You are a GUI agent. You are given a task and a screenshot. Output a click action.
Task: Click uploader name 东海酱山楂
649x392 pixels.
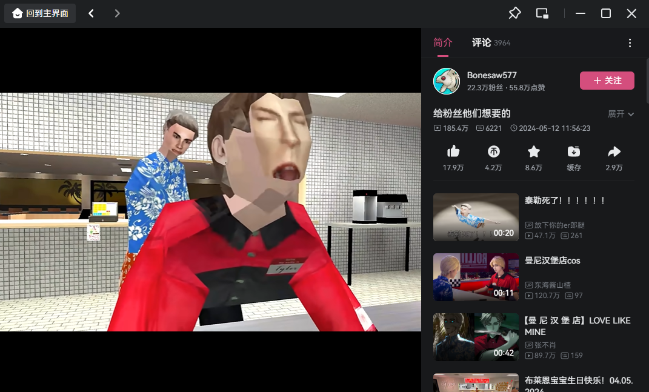[x=553, y=285]
